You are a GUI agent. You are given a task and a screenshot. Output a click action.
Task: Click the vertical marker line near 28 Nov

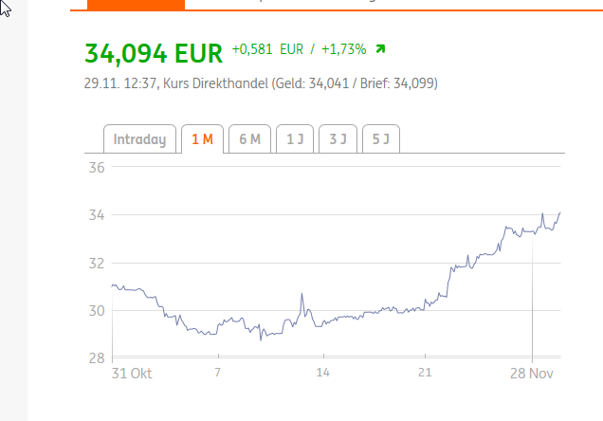[533, 303]
